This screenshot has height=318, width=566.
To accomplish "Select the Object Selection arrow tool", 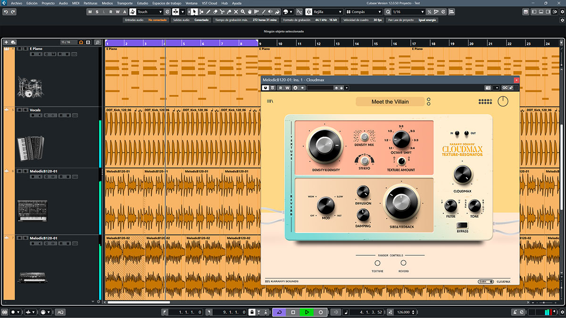I will click(194, 12).
